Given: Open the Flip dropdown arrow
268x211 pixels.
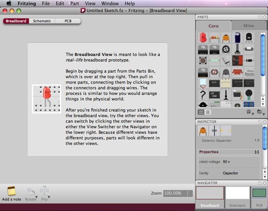Looking at the screenshot, I should click(x=49, y=197).
